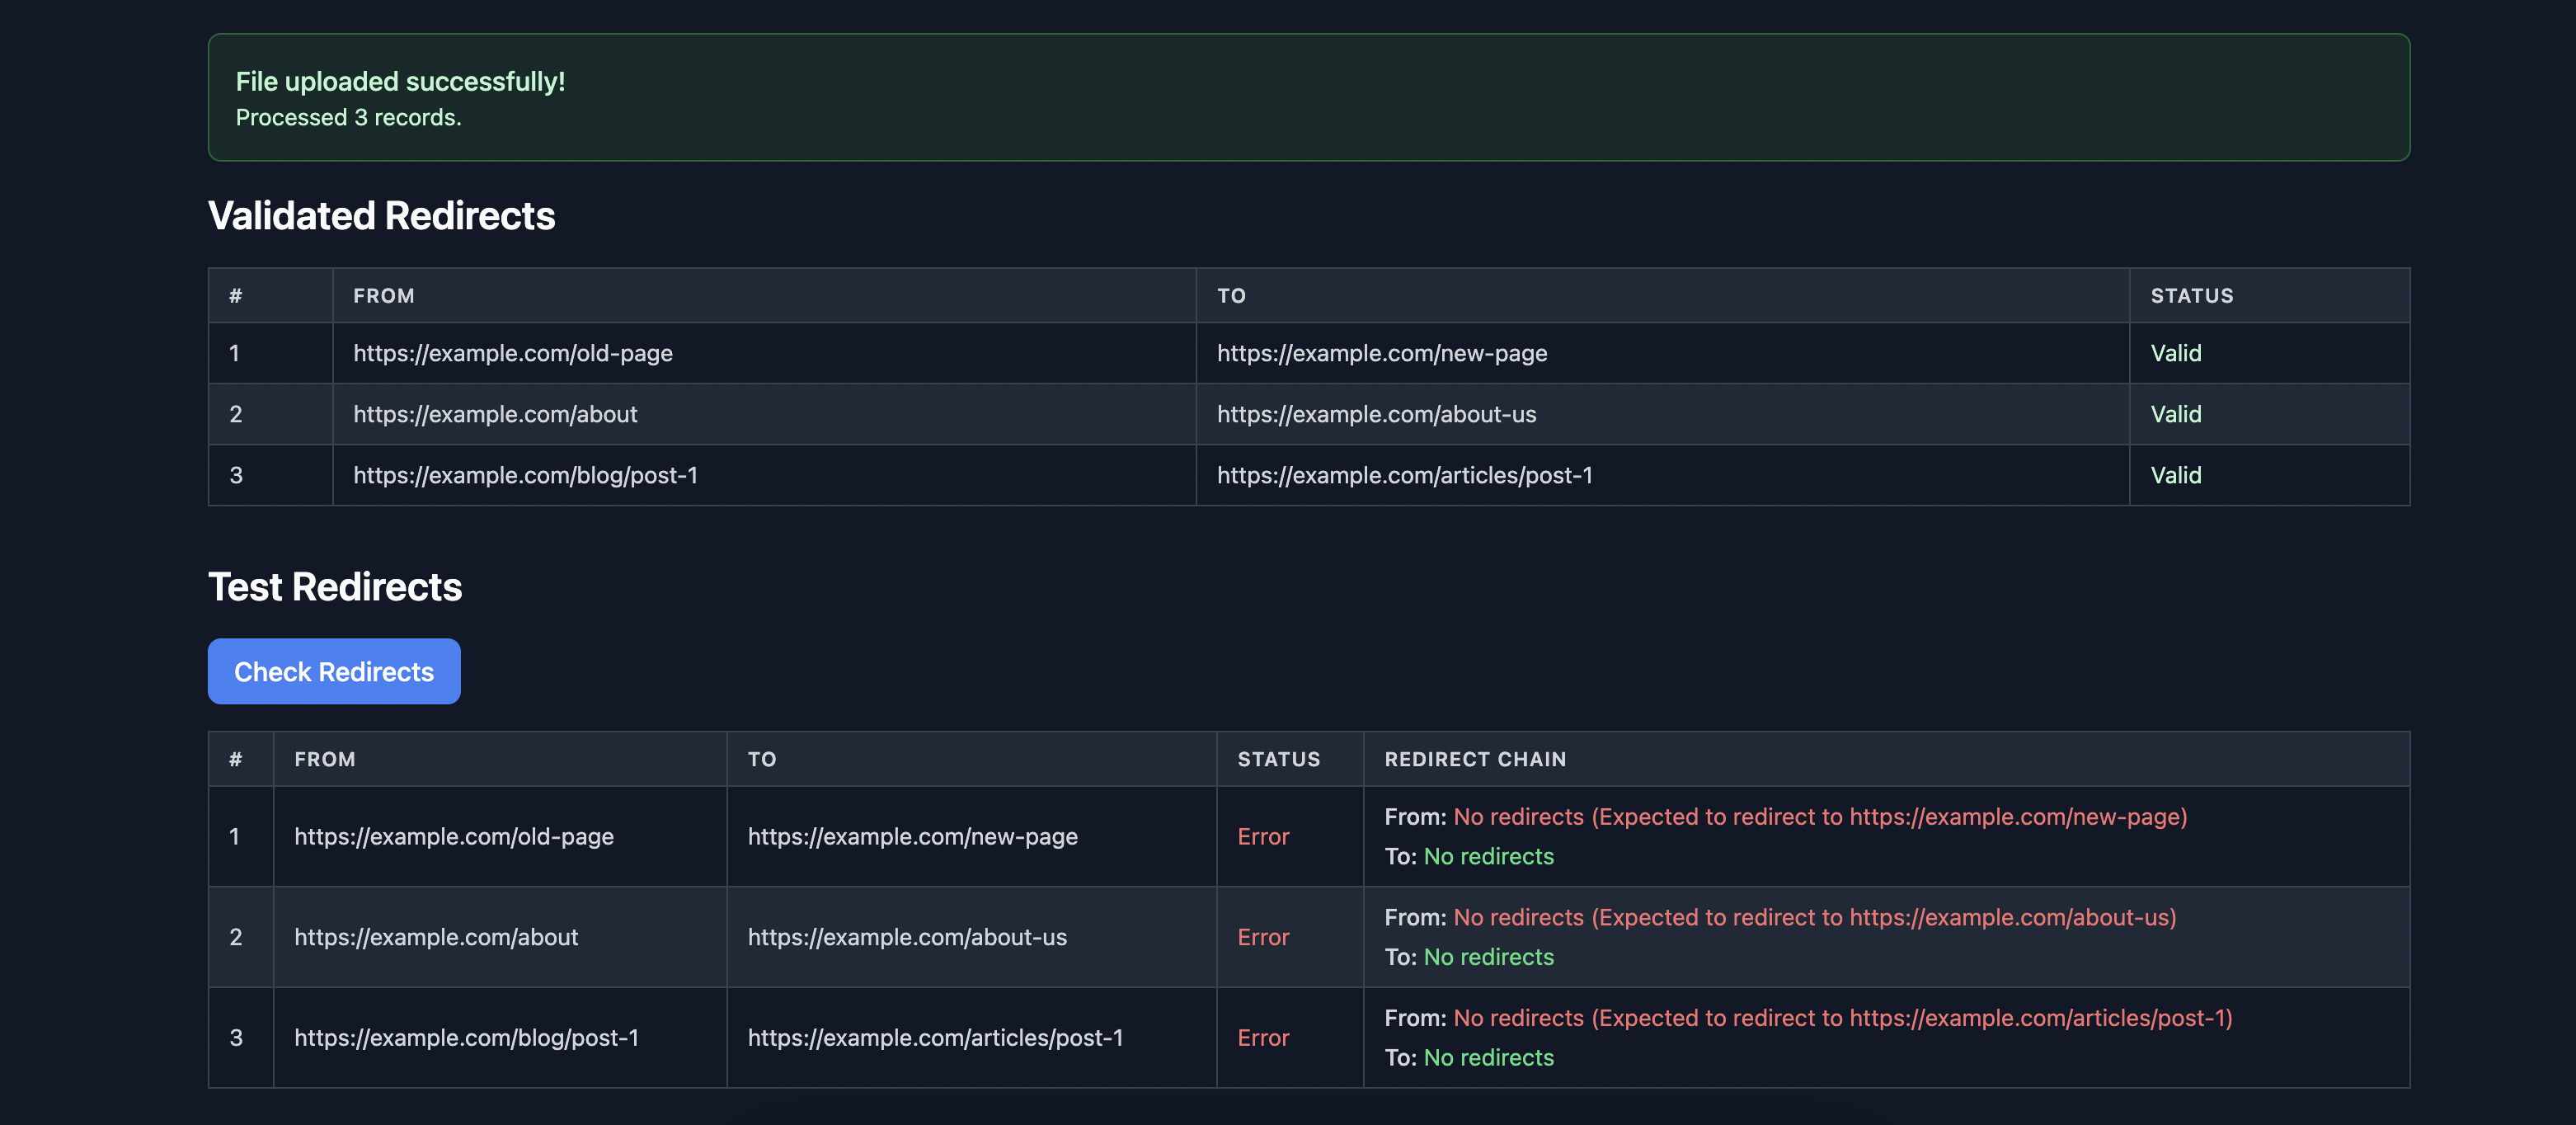Viewport: 2576px width, 1125px height.
Task: Click STATUS header in Validated Redirects table
Action: 2191,296
